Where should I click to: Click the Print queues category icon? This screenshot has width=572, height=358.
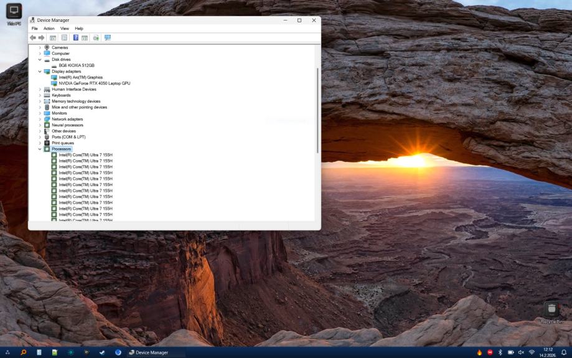tap(47, 143)
